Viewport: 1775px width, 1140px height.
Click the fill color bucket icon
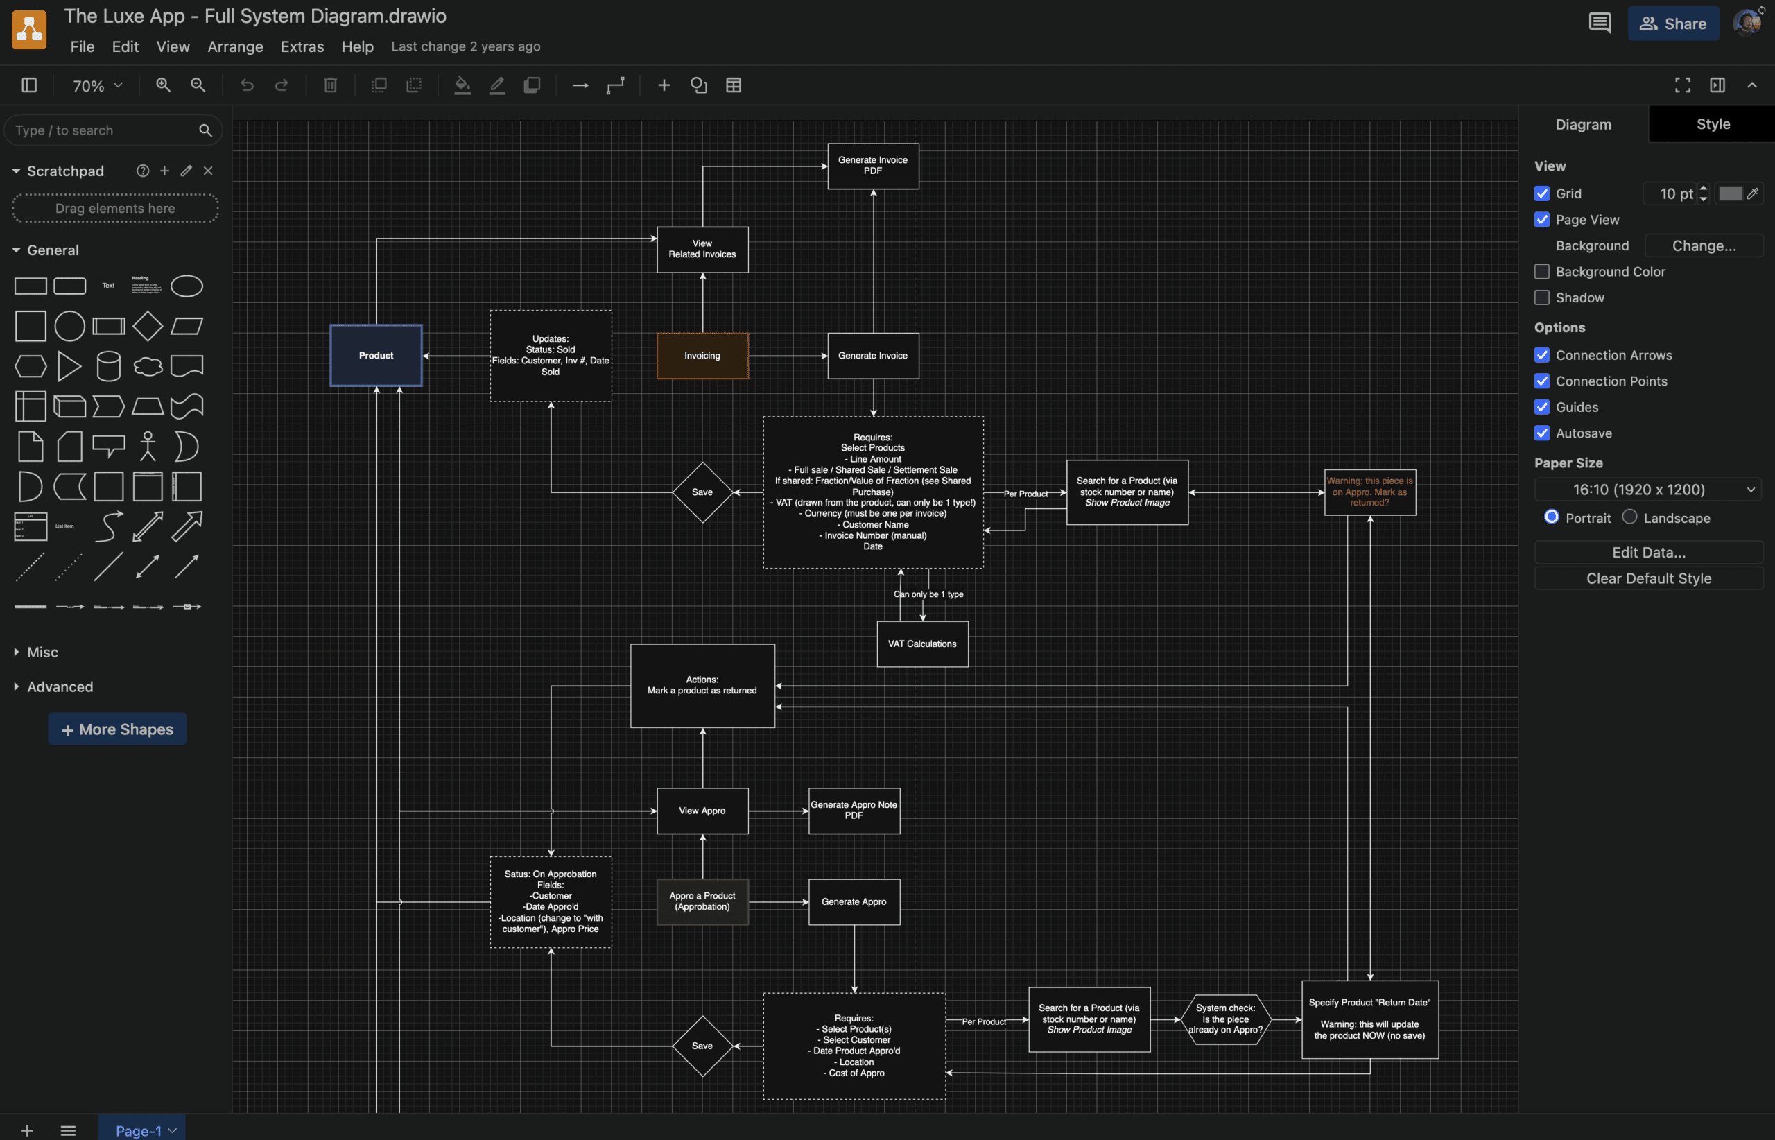click(x=462, y=85)
